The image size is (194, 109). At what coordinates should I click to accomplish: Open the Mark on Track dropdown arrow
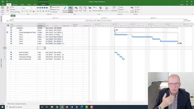point(61,7)
